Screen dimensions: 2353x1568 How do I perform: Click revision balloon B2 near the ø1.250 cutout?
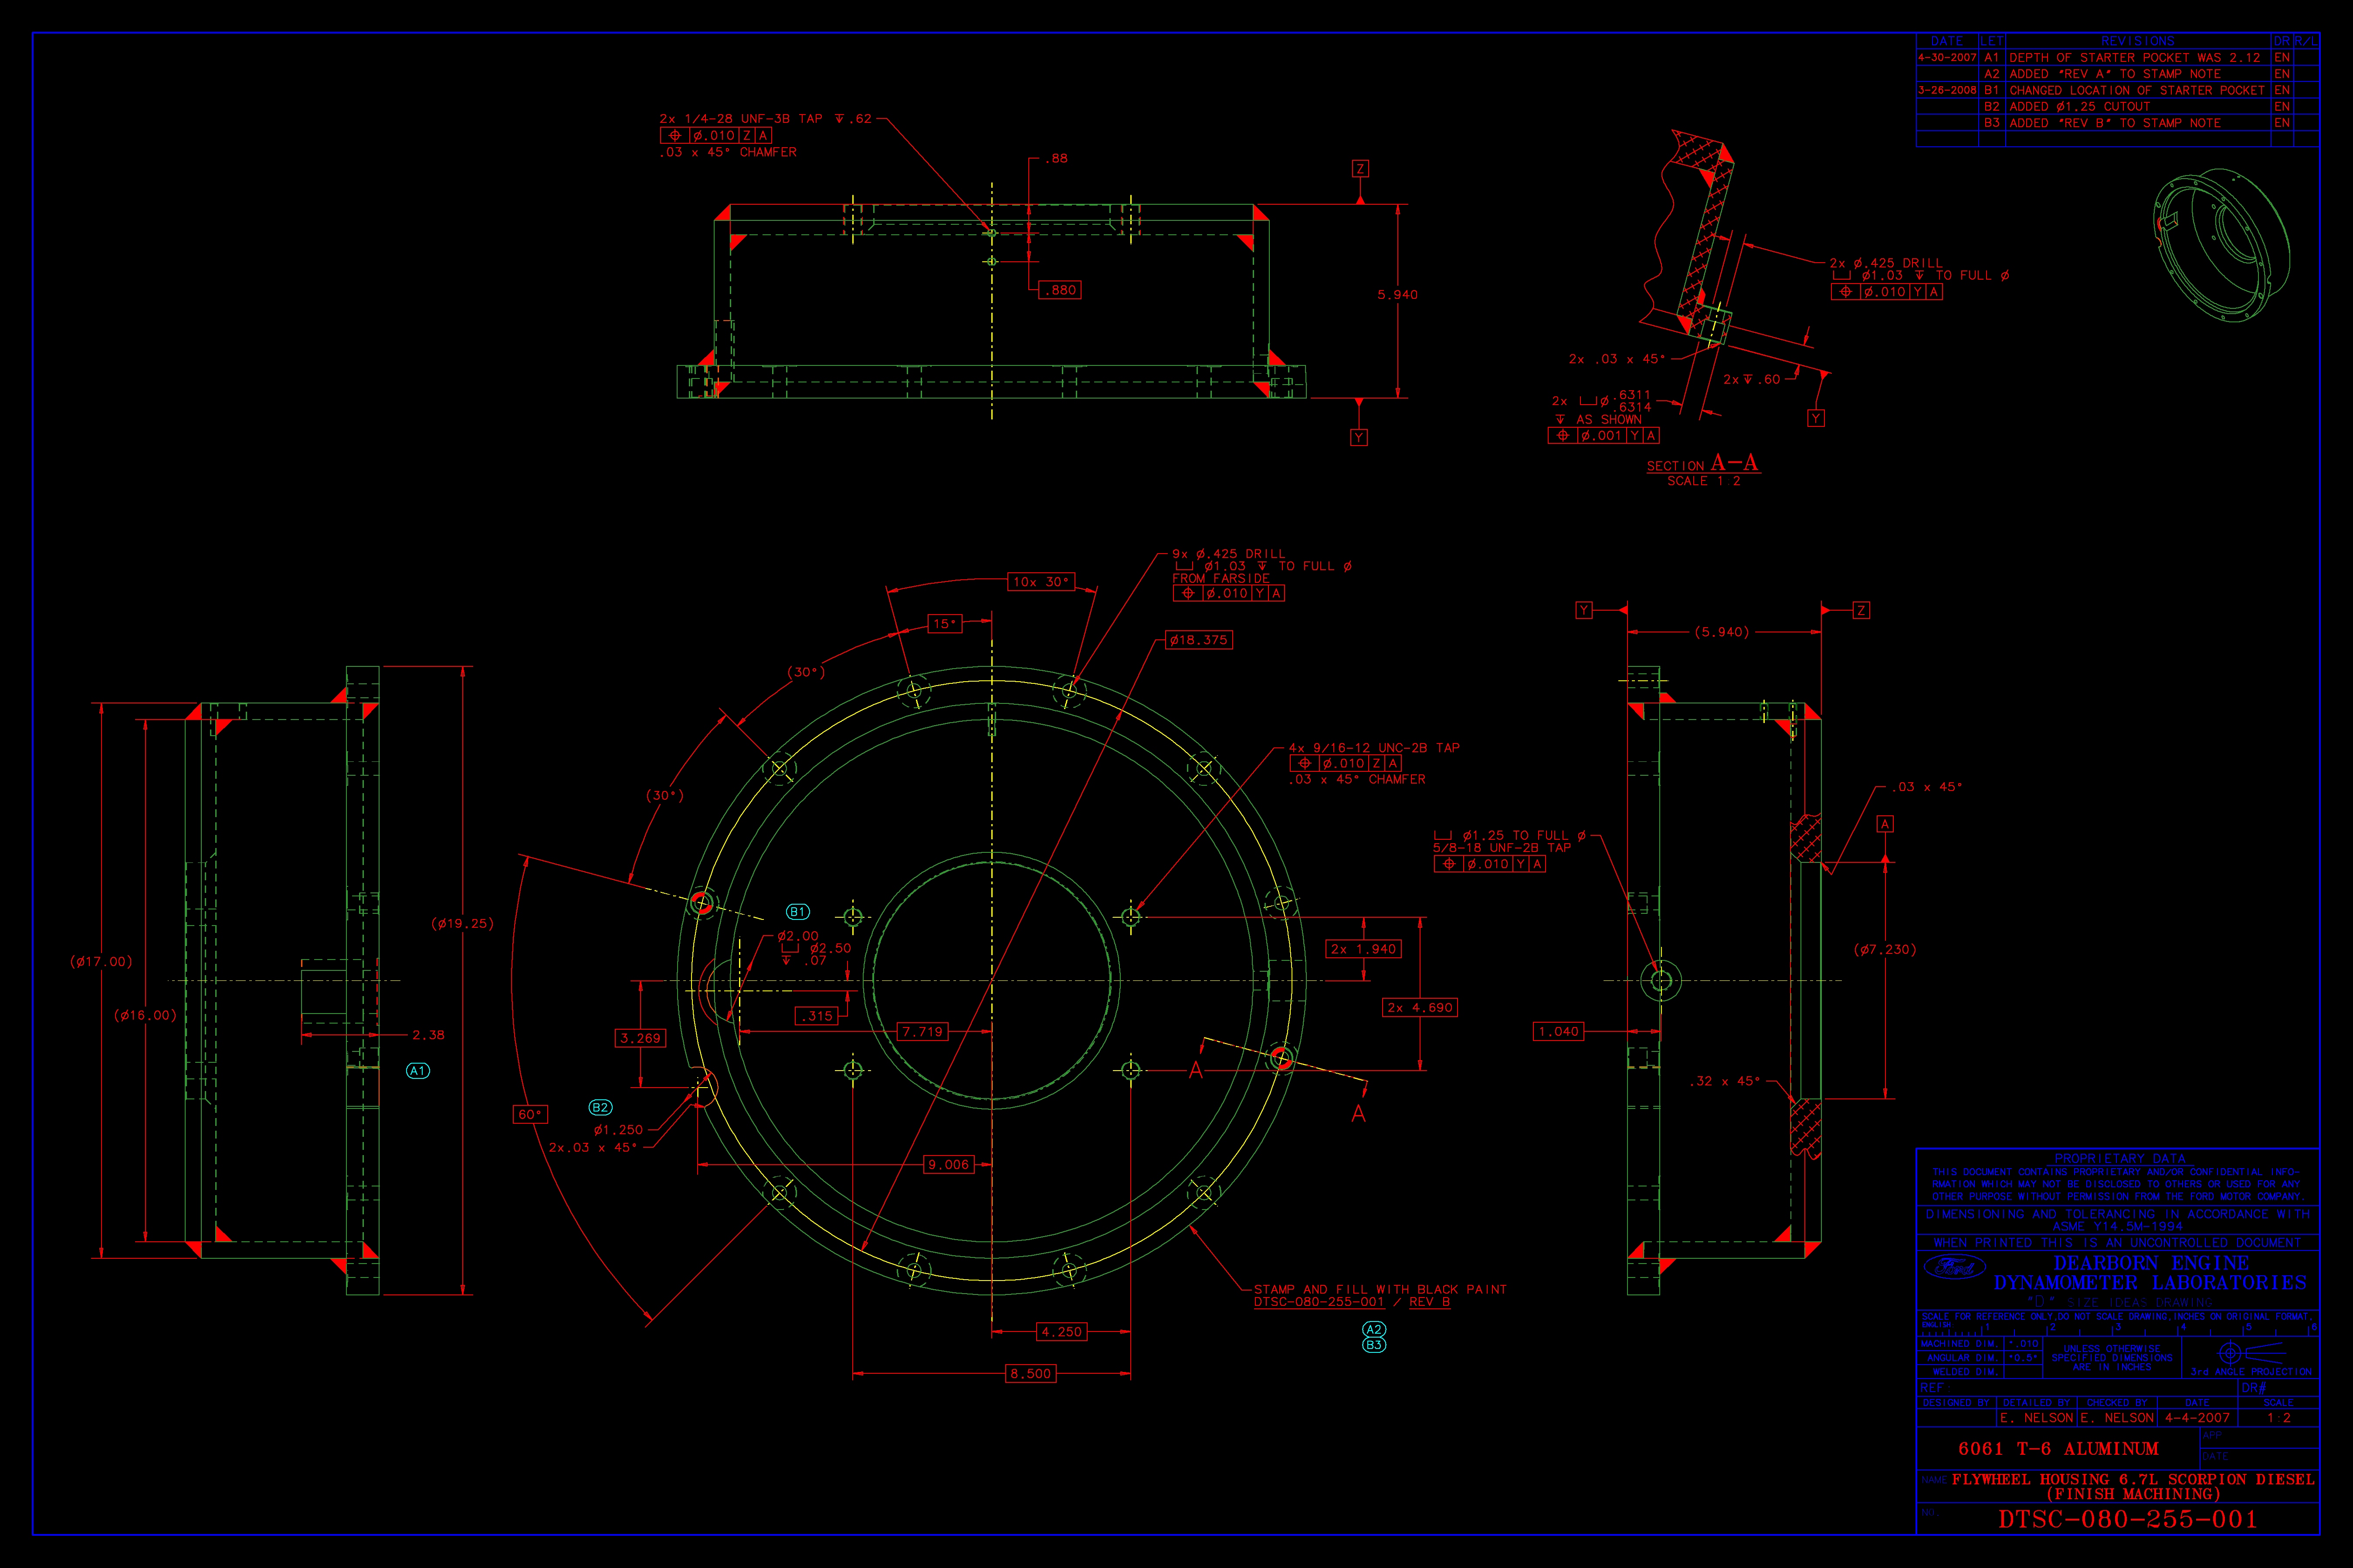click(x=600, y=1107)
